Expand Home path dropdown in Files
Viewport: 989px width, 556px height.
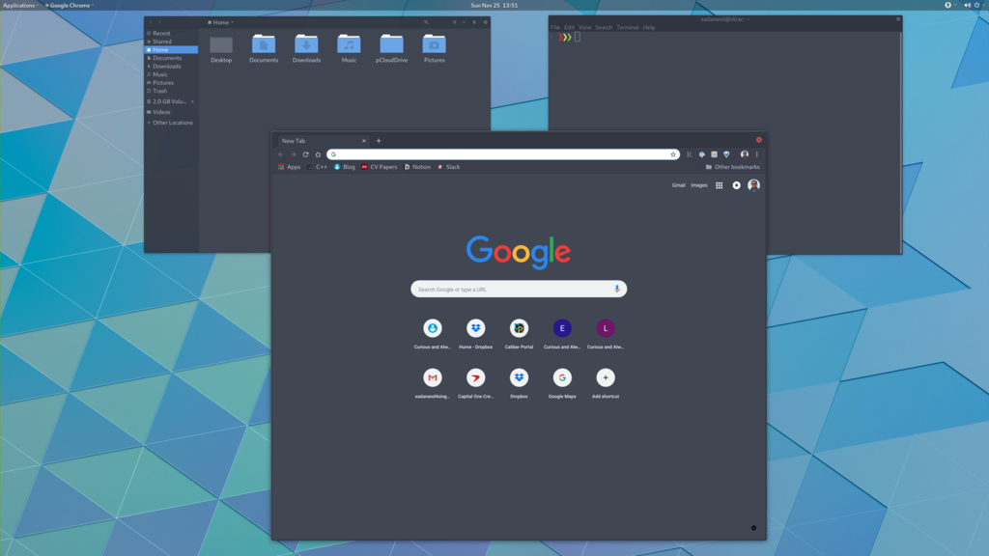[221, 22]
